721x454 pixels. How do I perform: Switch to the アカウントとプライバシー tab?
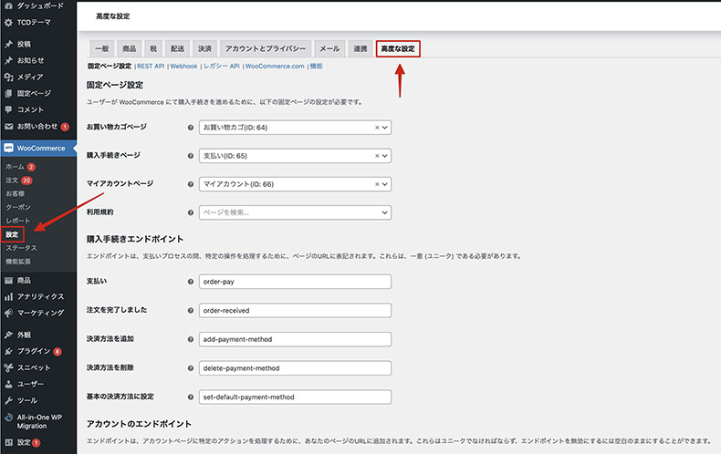click(x=266, y=48)
